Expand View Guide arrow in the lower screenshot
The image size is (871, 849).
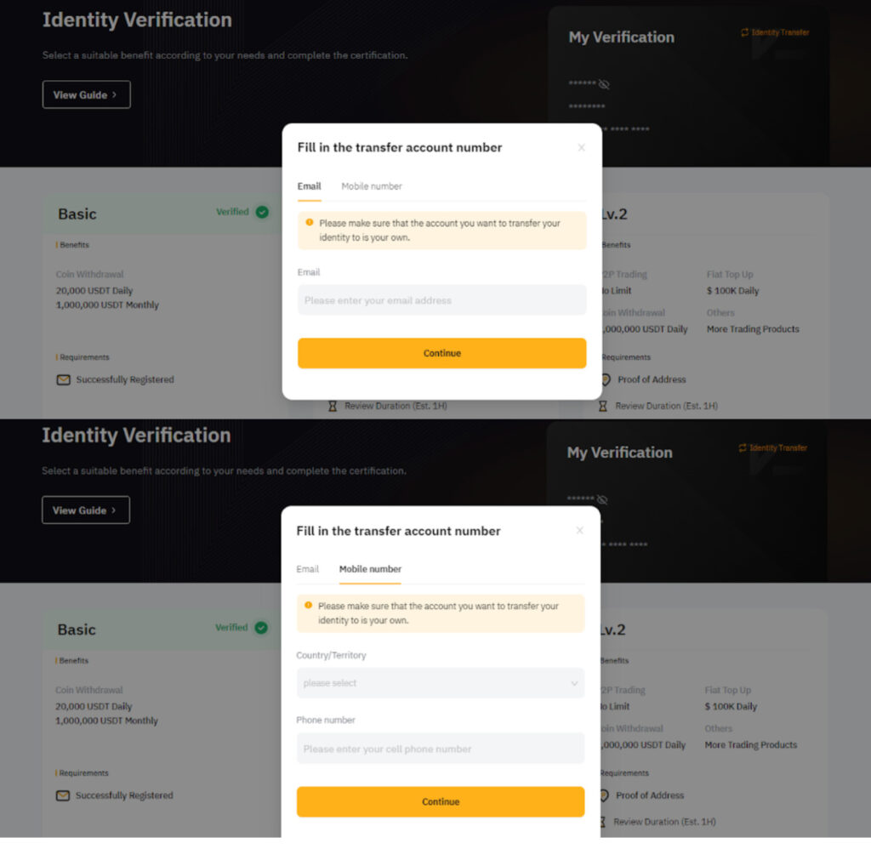(114, 510)
